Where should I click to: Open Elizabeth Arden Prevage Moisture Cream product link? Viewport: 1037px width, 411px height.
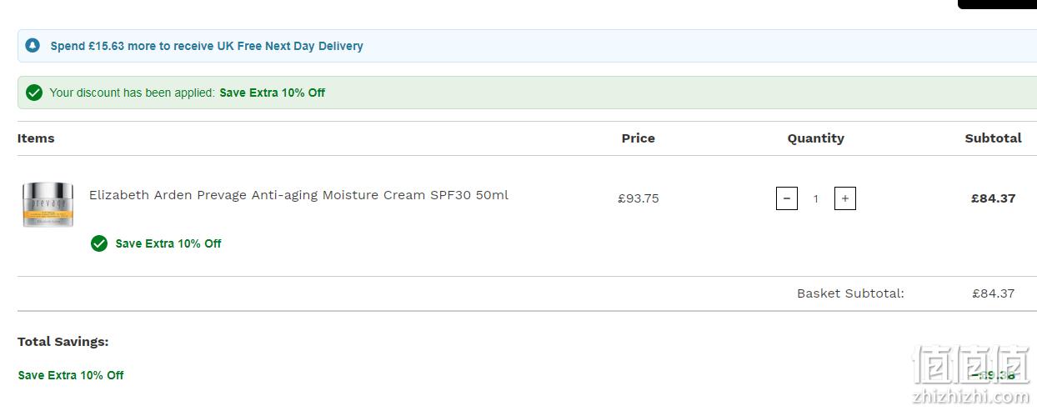point(298,195)
